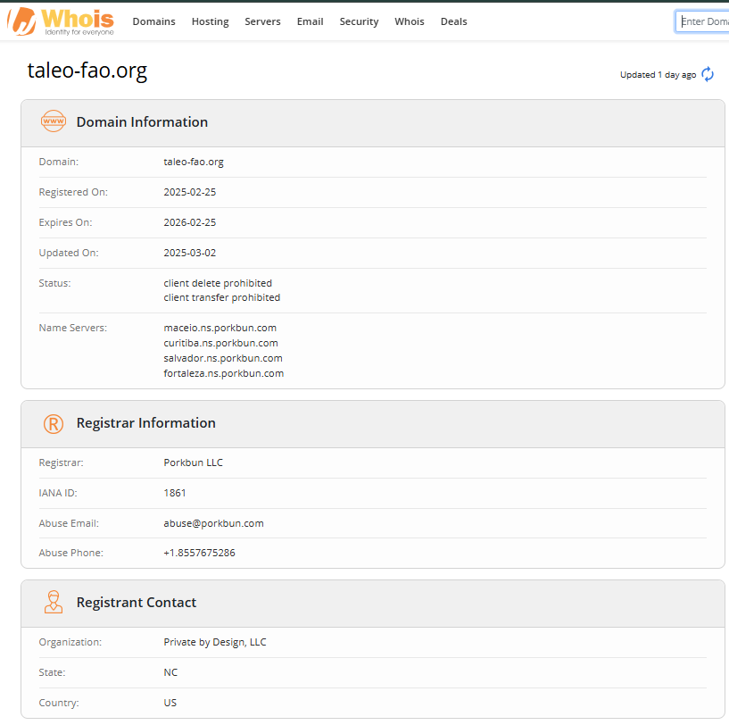Image resolution: width=729 pixels, height=725 pixels.
Task: Click the taleo-fao.org page heading
Action: (x=87, y=71)
